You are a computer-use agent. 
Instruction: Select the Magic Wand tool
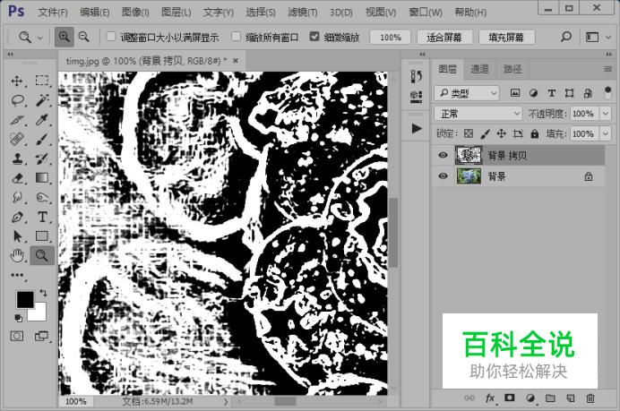(x=41, y=100)
